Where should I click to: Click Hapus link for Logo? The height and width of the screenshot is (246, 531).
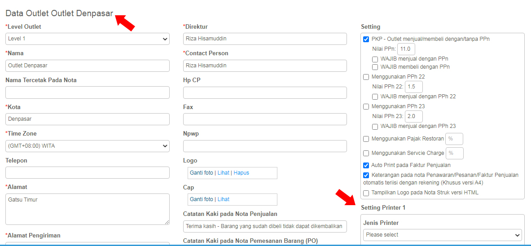[x=241, y=173]
